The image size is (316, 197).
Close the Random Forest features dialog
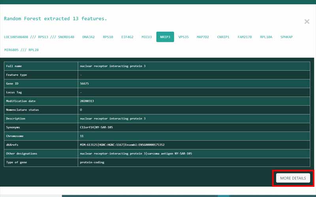click(x=307, y=22)
